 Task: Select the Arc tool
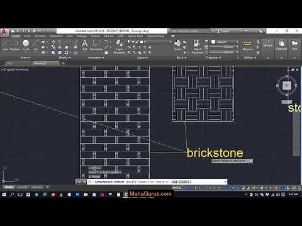(36, 45)
